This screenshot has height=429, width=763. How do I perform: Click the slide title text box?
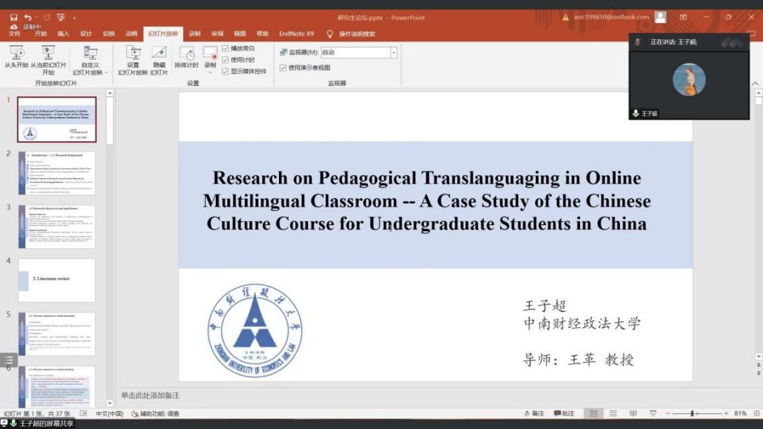pos(427,200)
